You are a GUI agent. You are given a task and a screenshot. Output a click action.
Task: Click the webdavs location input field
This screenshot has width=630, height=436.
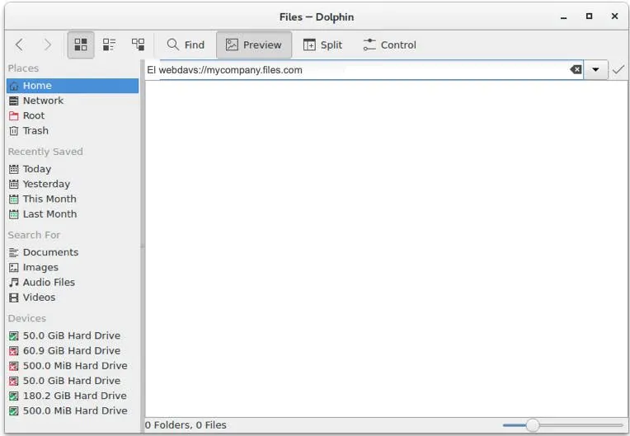pos(364,70)
